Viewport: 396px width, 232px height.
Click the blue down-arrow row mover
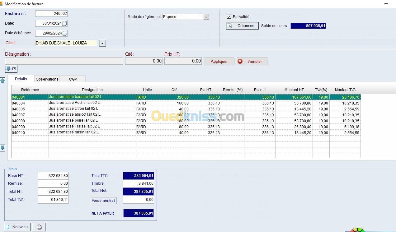[x=2, y=148]
